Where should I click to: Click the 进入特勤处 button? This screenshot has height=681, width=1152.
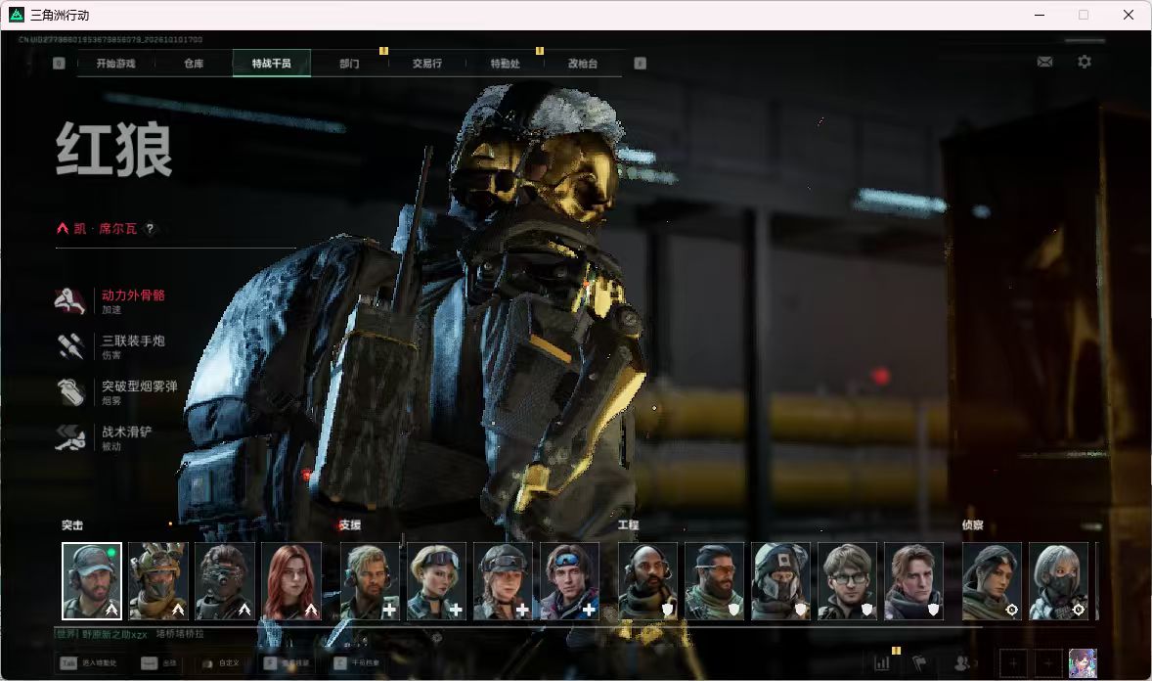pos(89,663)
